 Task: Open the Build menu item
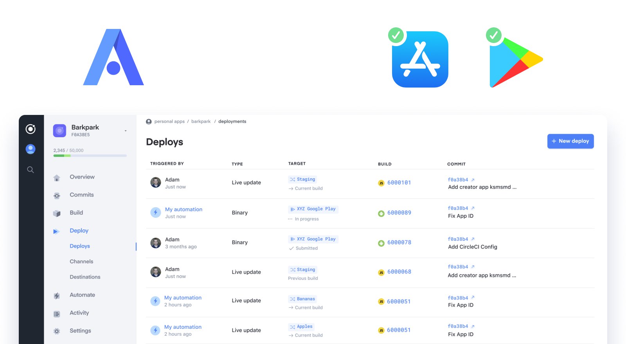click(x=76, y=213)
